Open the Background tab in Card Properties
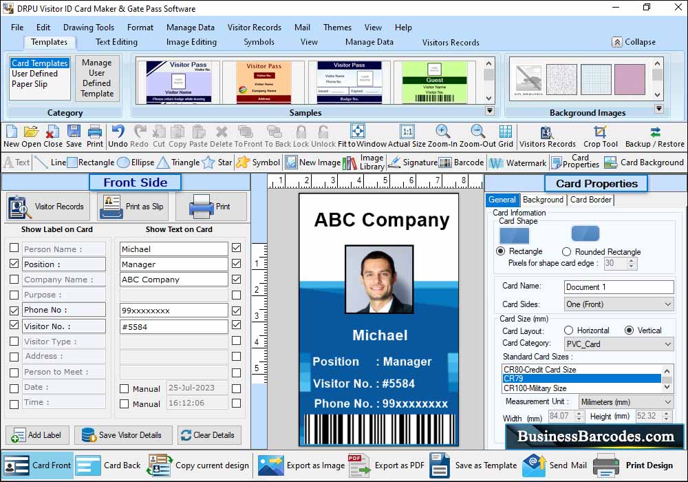 click(543, 200)
